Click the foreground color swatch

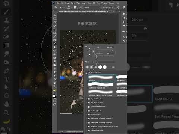coord(54,96)
